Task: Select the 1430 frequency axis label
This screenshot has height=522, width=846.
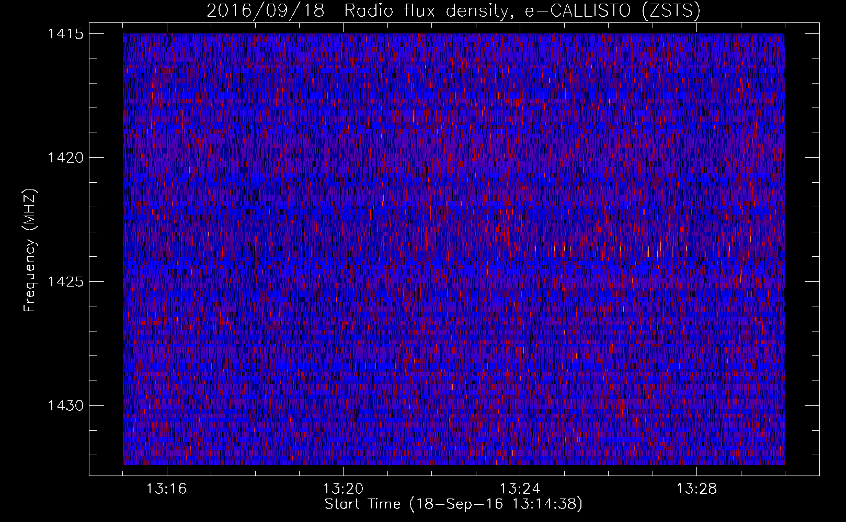Action: pos(65,406)
